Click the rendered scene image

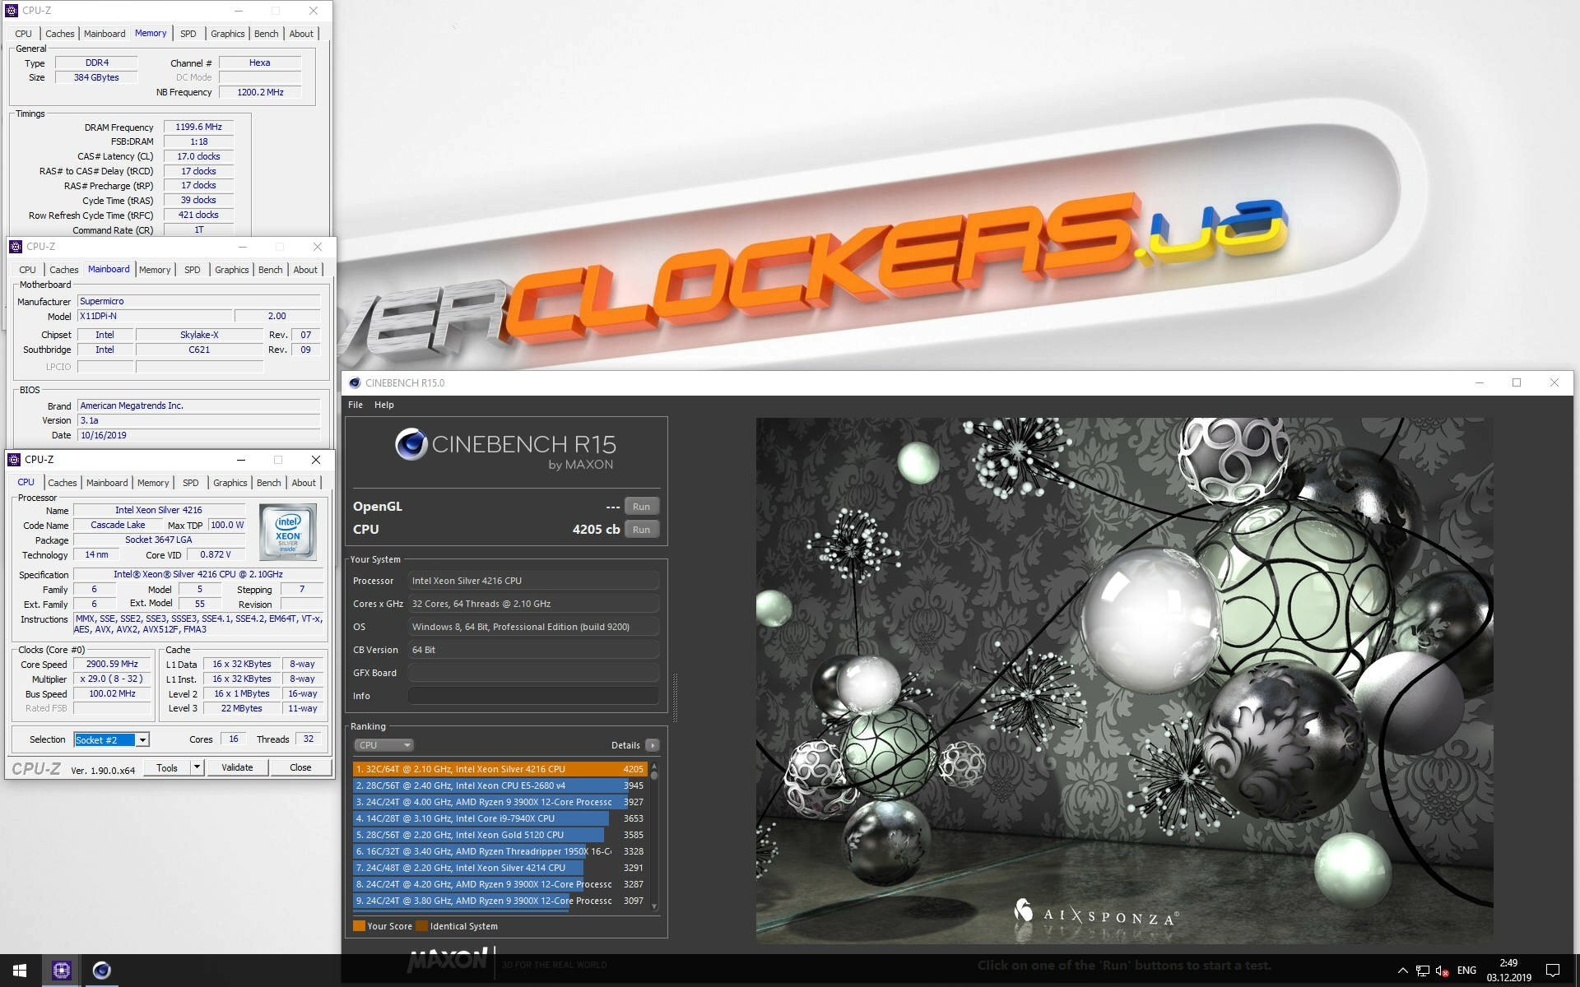1124,680
